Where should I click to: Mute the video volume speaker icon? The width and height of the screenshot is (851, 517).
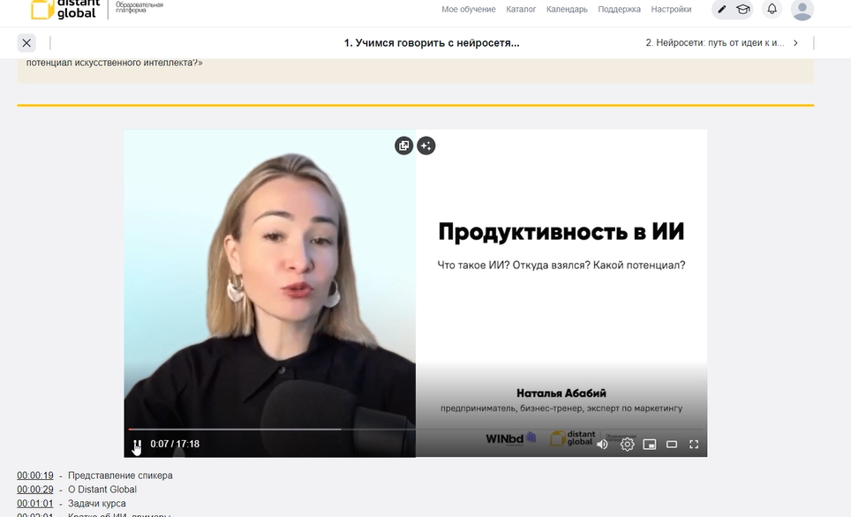click(602, 445)
